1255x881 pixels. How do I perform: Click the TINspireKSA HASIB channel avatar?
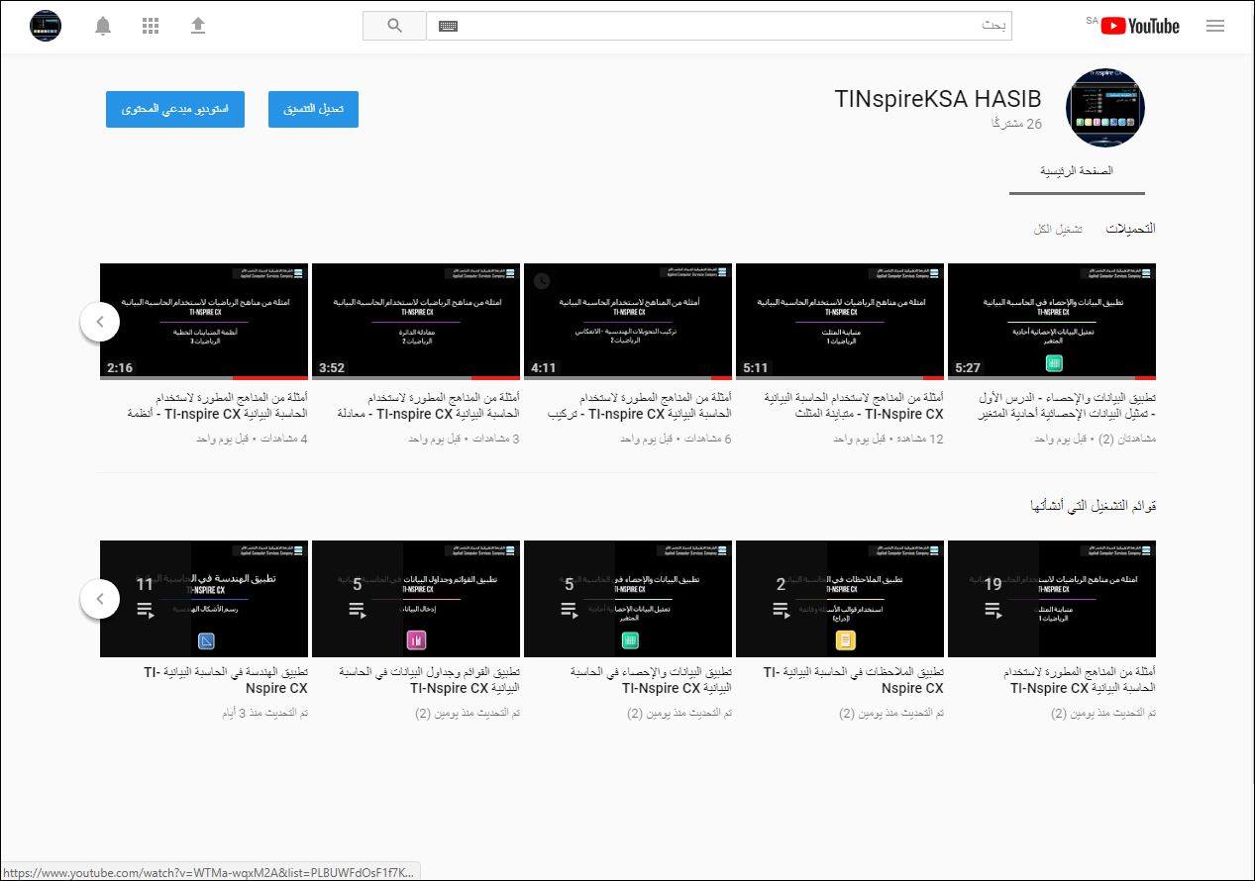point(1104,108)
